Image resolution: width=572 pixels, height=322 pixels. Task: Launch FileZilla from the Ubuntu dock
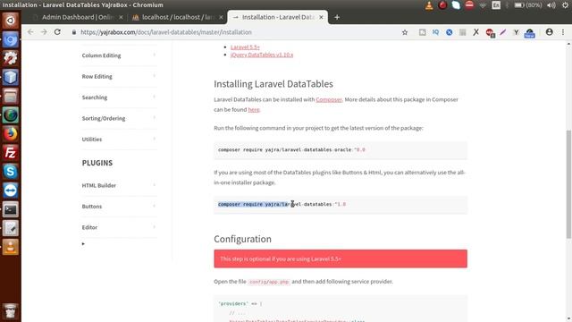(10, 153)
